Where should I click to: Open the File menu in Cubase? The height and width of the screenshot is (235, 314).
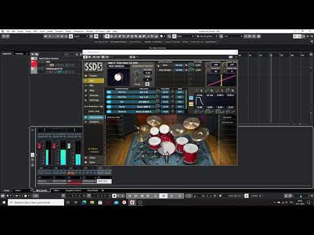[8, 31]
